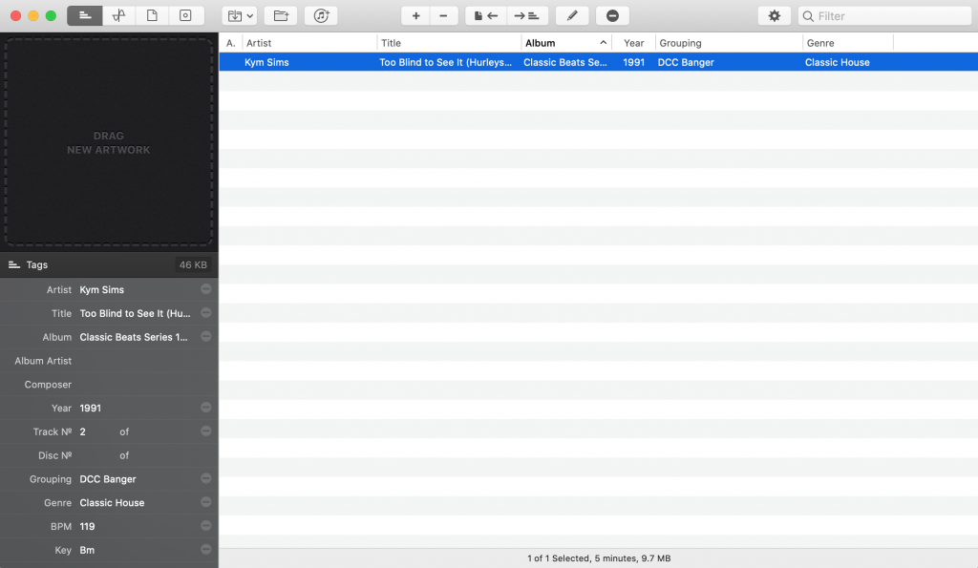Click the 1991 year cell in row
Viewport: 978px width, 568px height.
tap(634, 62)
